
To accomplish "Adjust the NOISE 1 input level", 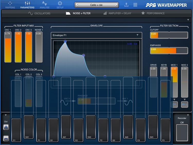I will (x=39, y=47).
